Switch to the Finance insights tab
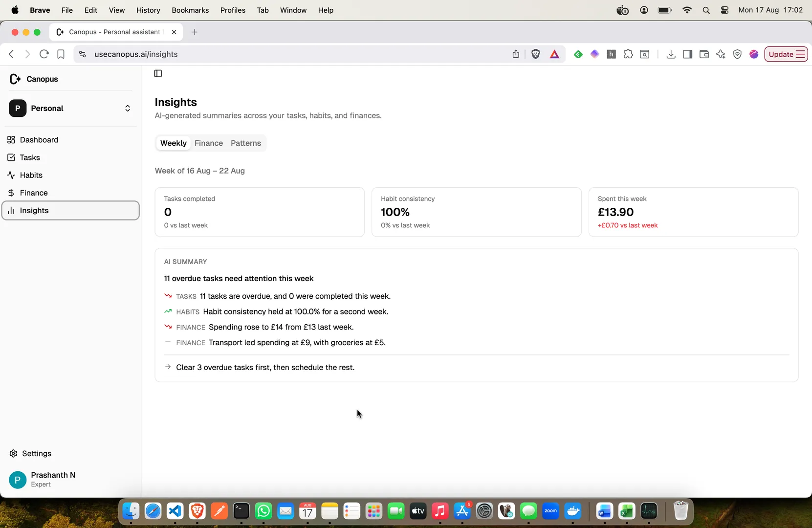Screen dimensions: 812x528 coord(209,143)
